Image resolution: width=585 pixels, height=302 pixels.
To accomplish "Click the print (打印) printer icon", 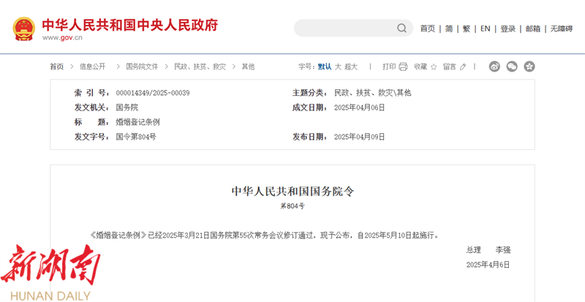I will pyautogui.click(x=403, y=67).
